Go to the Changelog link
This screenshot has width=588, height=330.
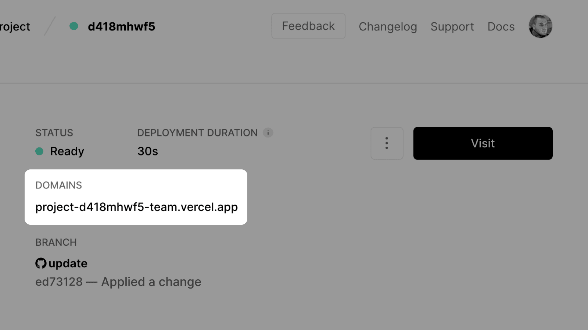click(388, 26)
